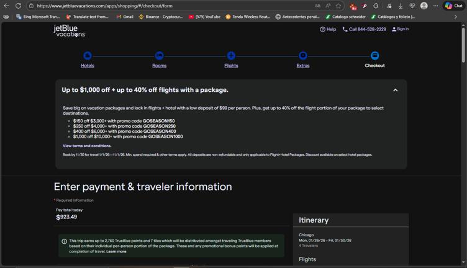Click the Extras step circle icon
This screenshot has width=467, height=268.
click(x=303, y=56)
